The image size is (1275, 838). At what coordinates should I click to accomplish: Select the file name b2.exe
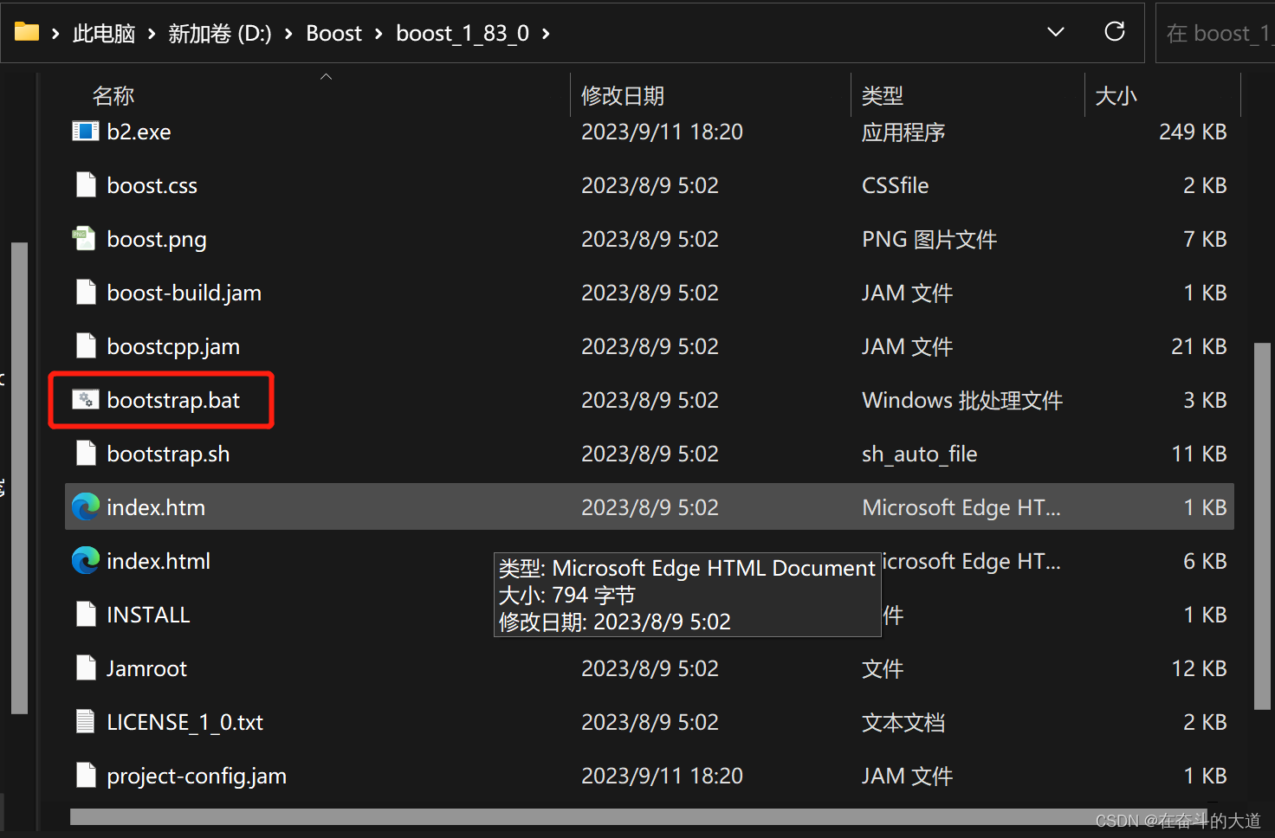click(139, 132)
